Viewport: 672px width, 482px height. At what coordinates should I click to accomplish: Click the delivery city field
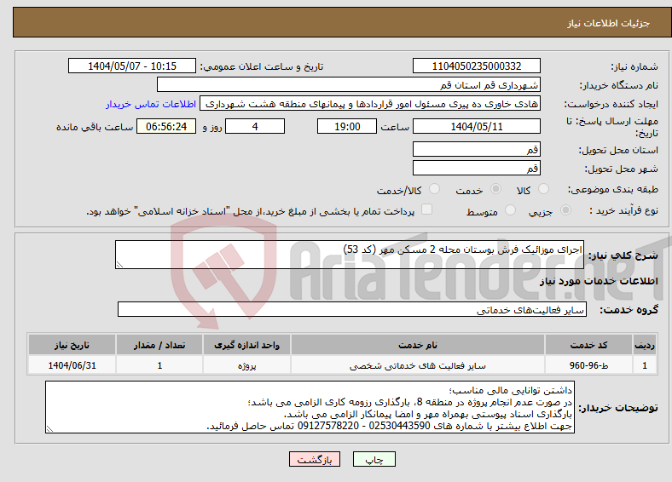point(476,169)
